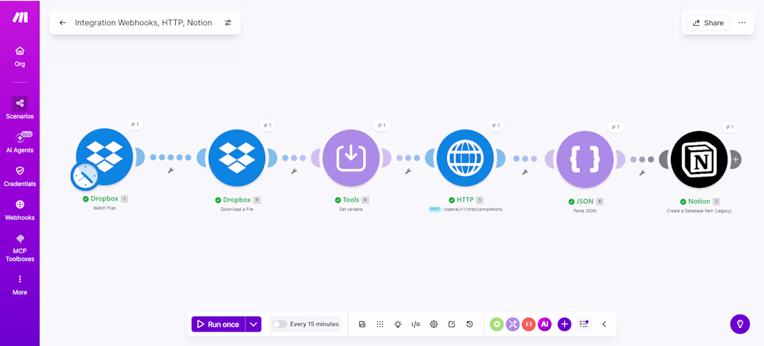Click the red text parser icon
The image size is (764, 346).
pyautogui.click(x=529, y=324)
